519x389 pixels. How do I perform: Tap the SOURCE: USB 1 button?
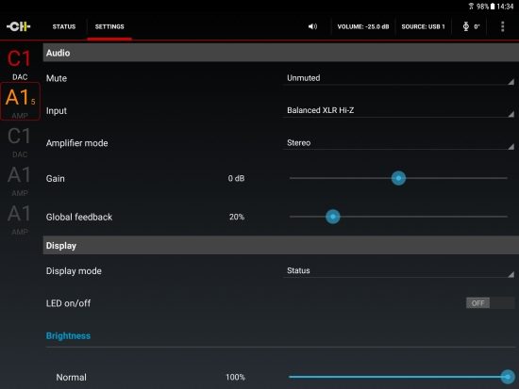[x=423, y=26]
